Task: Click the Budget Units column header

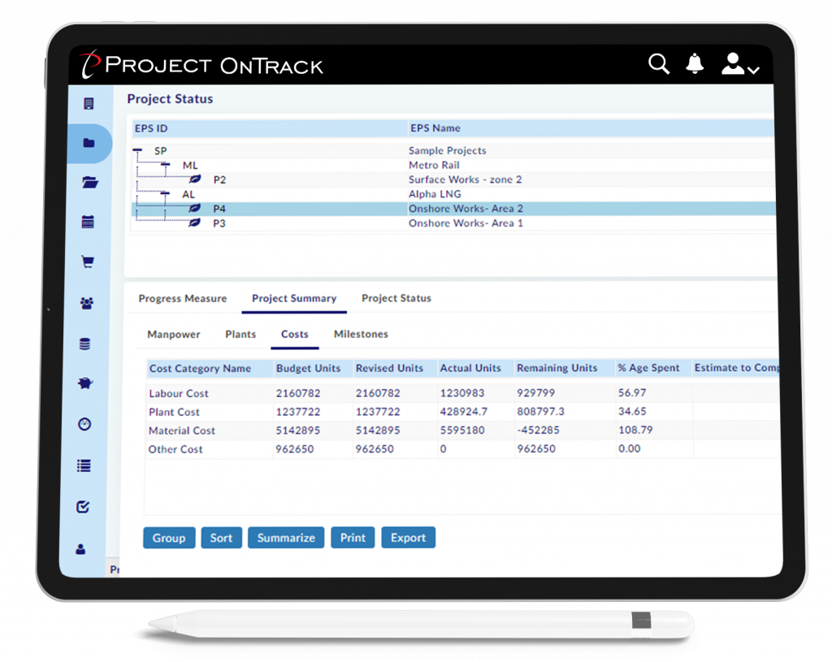Action: pyautogui.click(x=313, y=368)
